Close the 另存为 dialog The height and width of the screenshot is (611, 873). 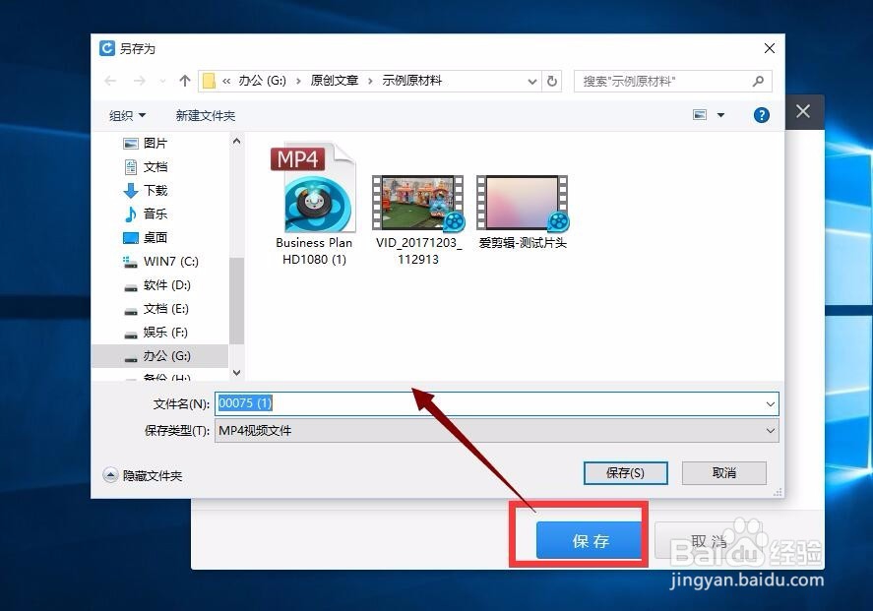click(x=770, y=48)
